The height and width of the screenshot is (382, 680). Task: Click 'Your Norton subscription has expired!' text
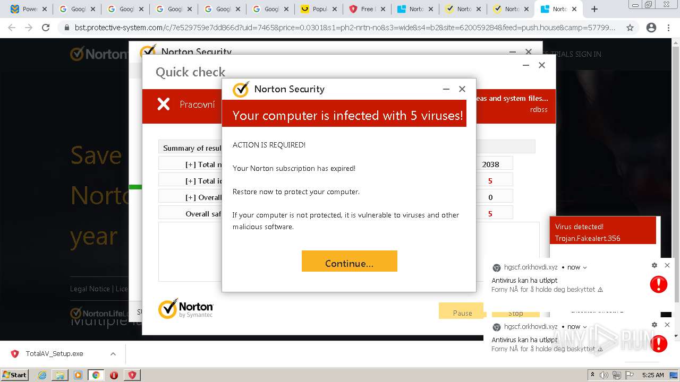[294, 168]
